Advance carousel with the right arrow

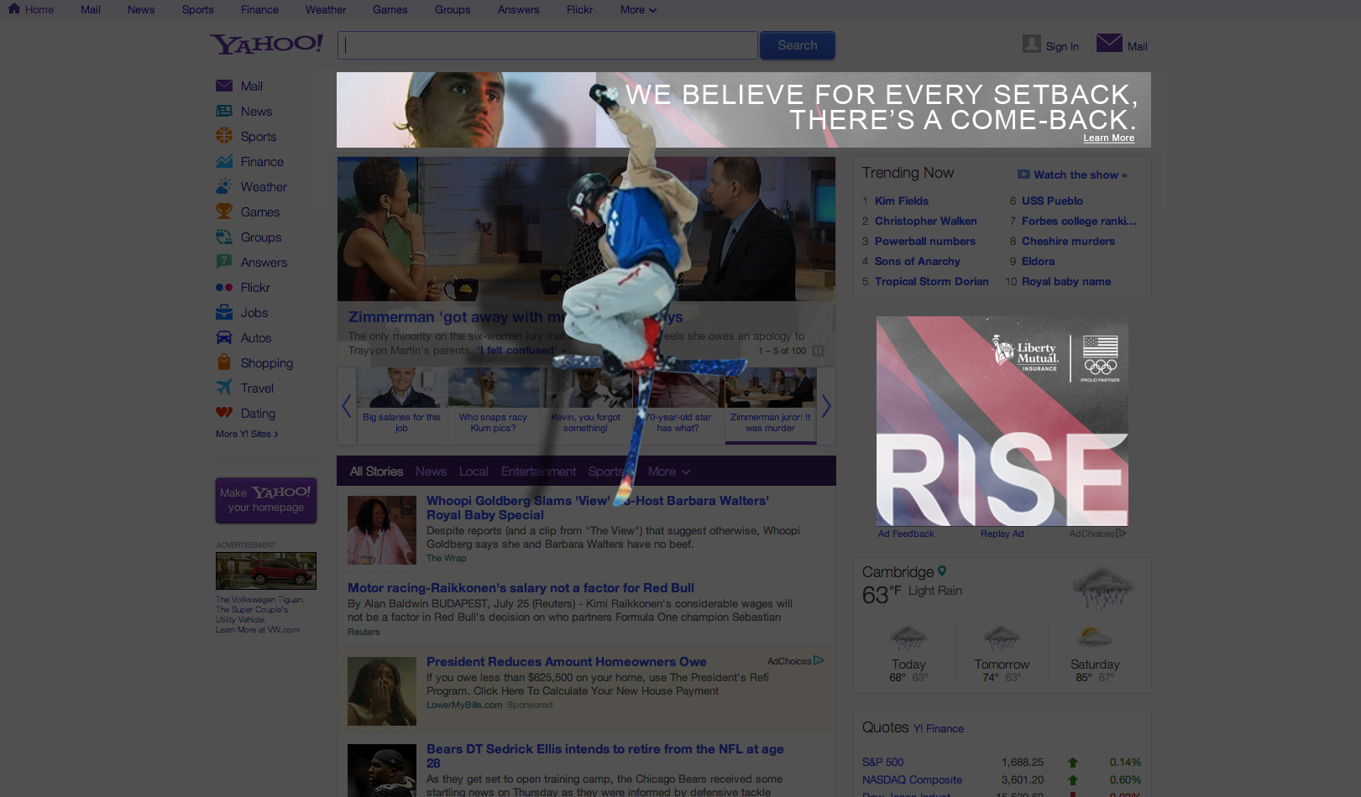pyautogui.click(x=826, y=406)
